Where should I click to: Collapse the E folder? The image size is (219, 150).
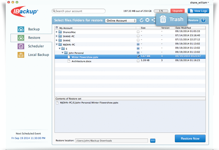tap(60, 48)
